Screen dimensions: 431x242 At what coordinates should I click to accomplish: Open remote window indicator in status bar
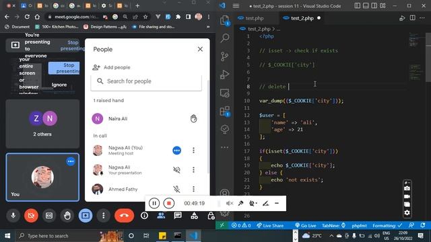click(222, 225)
